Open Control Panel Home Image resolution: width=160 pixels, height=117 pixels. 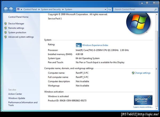(18, 17)
